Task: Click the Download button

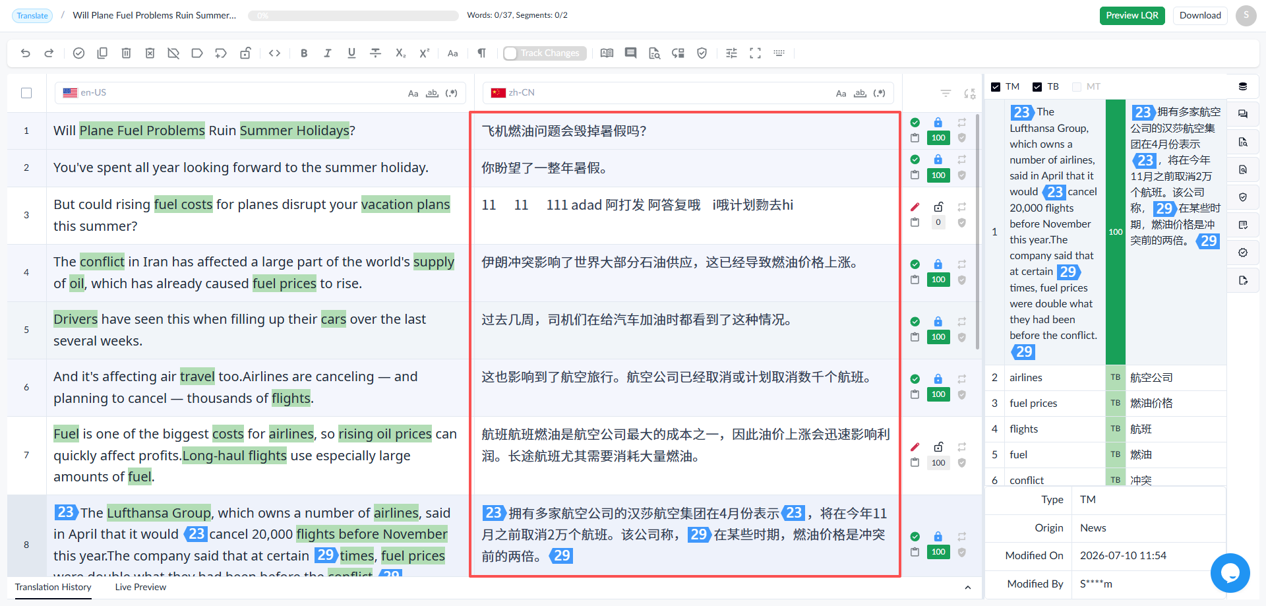Action: click(x=1200, y=15)
